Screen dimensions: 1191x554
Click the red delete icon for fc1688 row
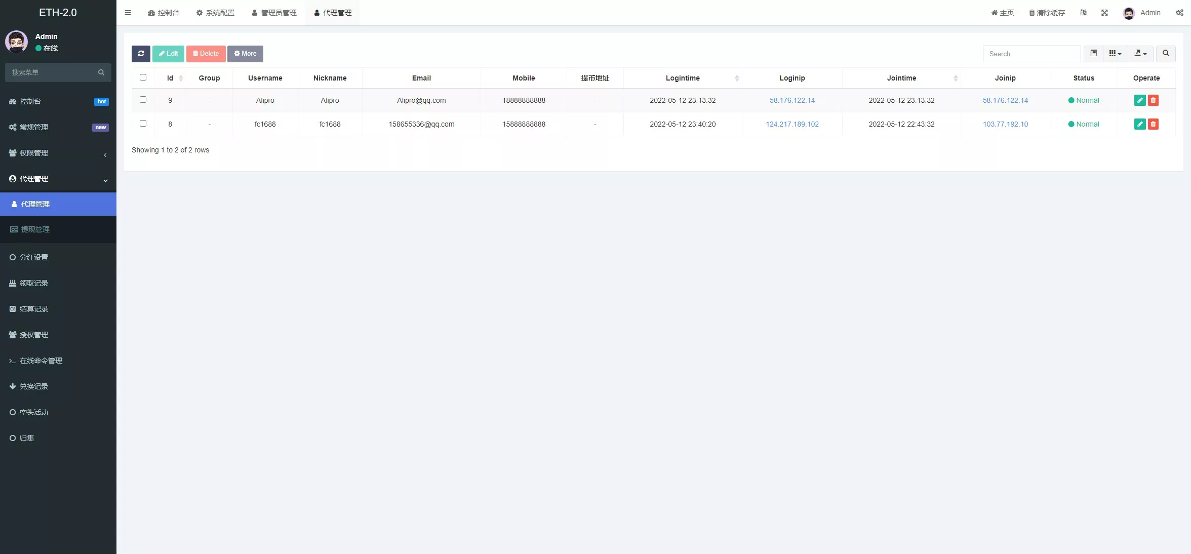point(1154,124)
